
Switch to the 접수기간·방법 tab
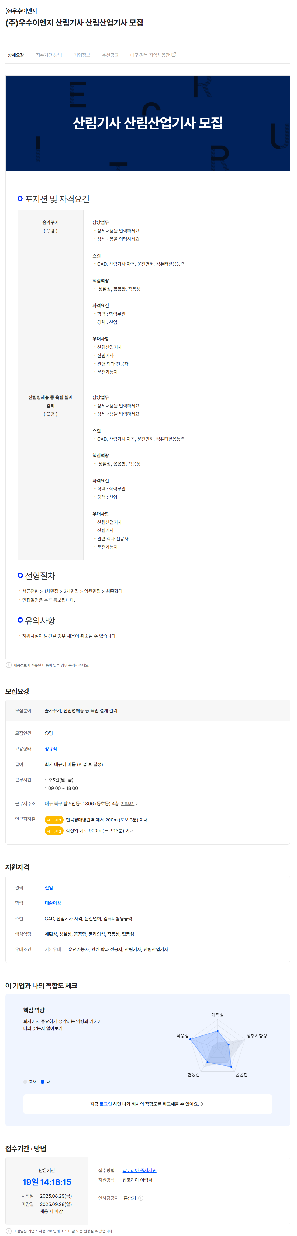(x=49, y=55)
